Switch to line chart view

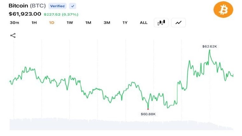[x=178, y=23]
